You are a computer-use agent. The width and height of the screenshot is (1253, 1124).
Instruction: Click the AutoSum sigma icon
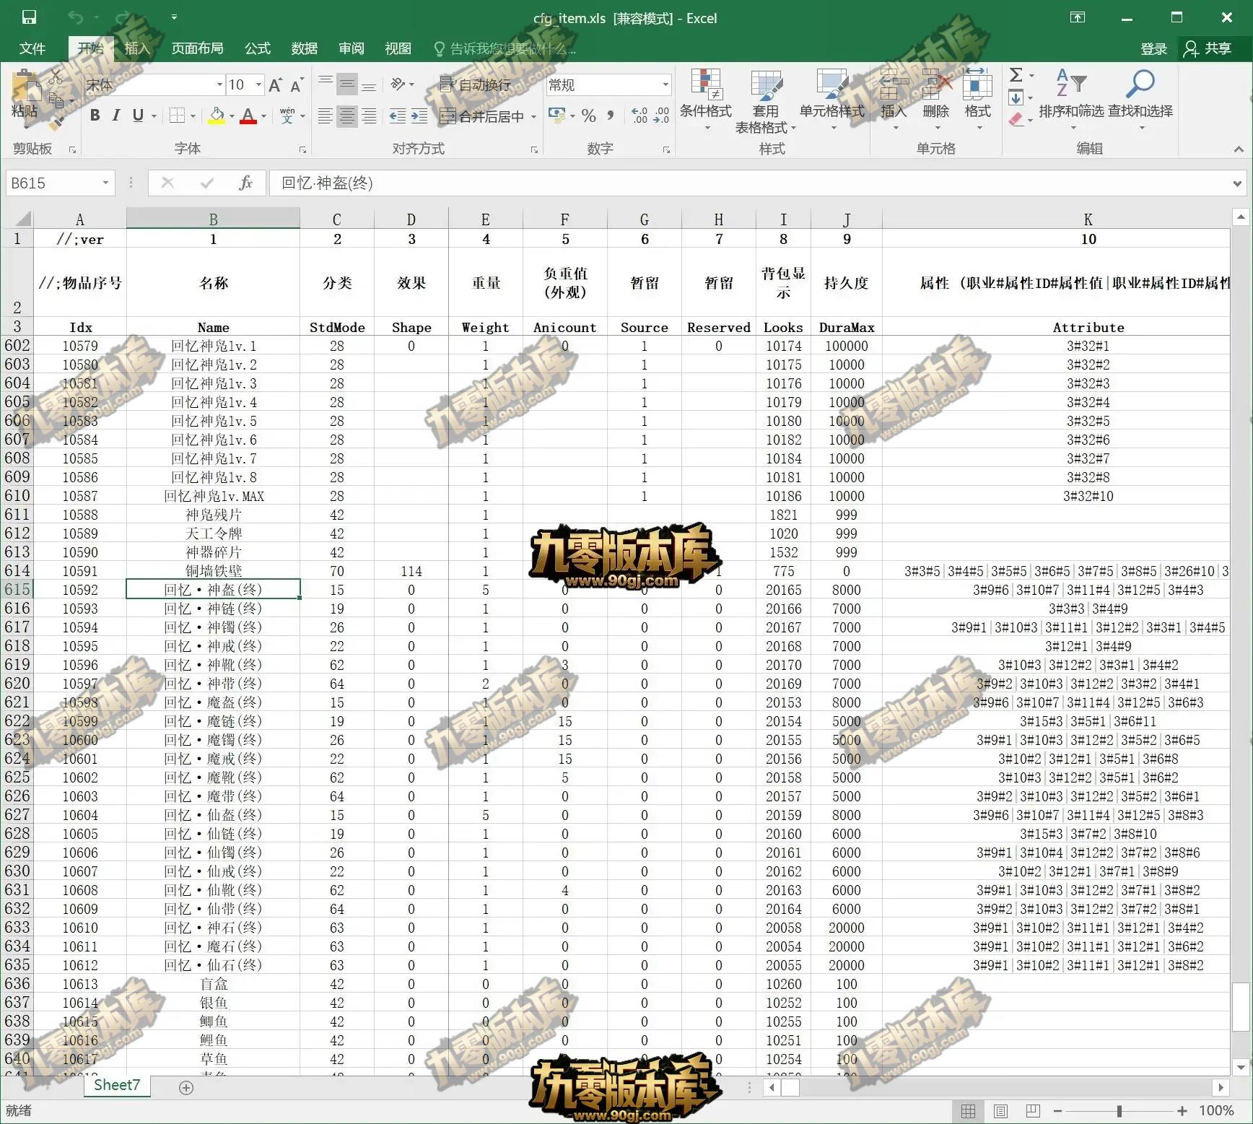tap(1016, 75)
